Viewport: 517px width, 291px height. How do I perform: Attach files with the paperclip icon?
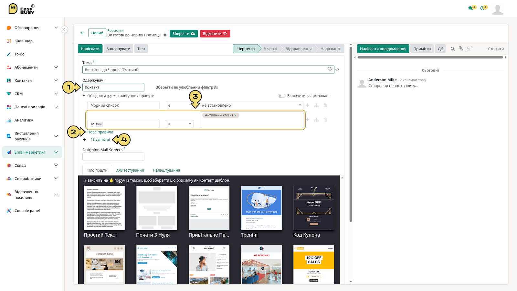(461, 48)
